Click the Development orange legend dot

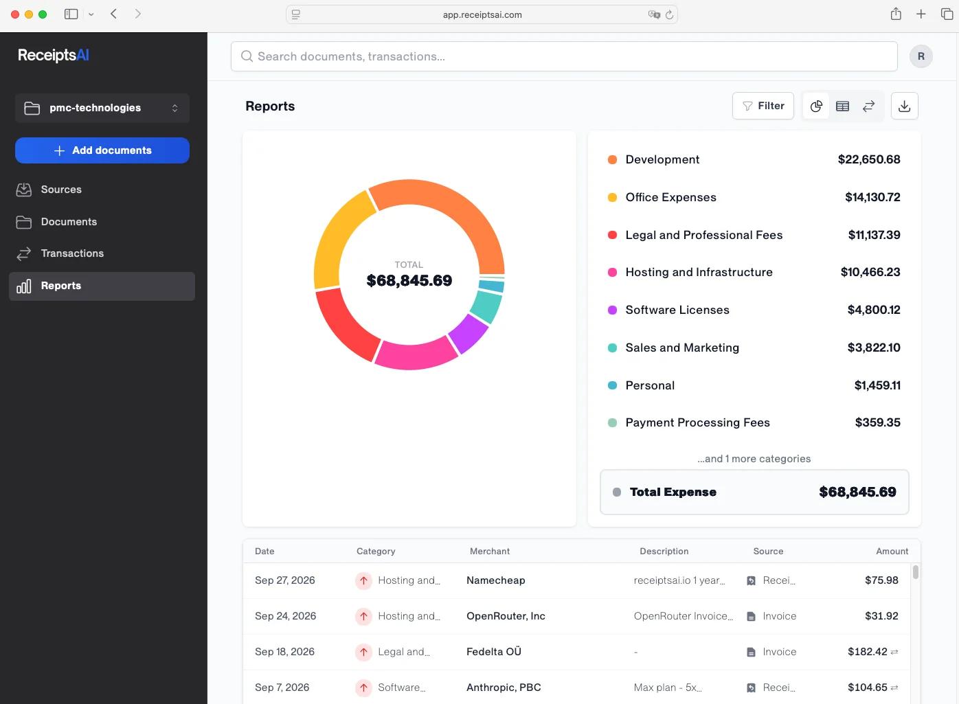click(612, 159)
